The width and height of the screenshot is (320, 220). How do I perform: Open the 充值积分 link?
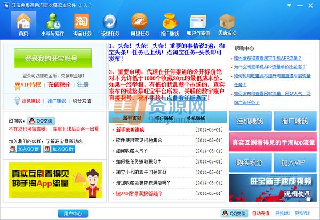coord(59,84)
